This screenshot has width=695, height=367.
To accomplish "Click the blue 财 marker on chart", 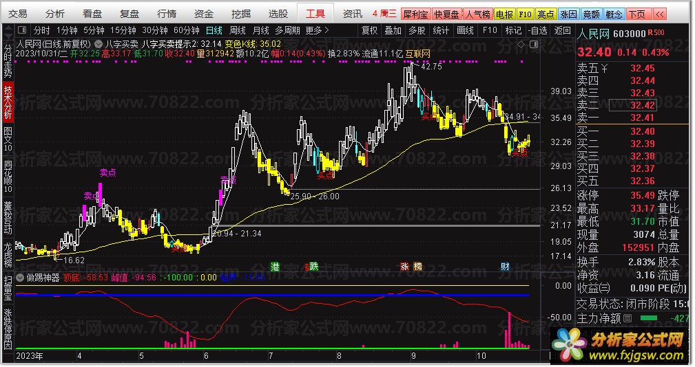I will pos(505,266).
